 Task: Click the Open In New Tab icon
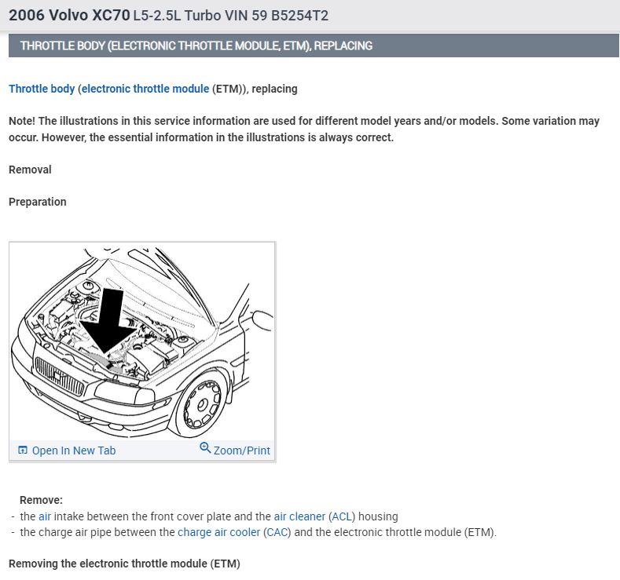click(23, 450)
